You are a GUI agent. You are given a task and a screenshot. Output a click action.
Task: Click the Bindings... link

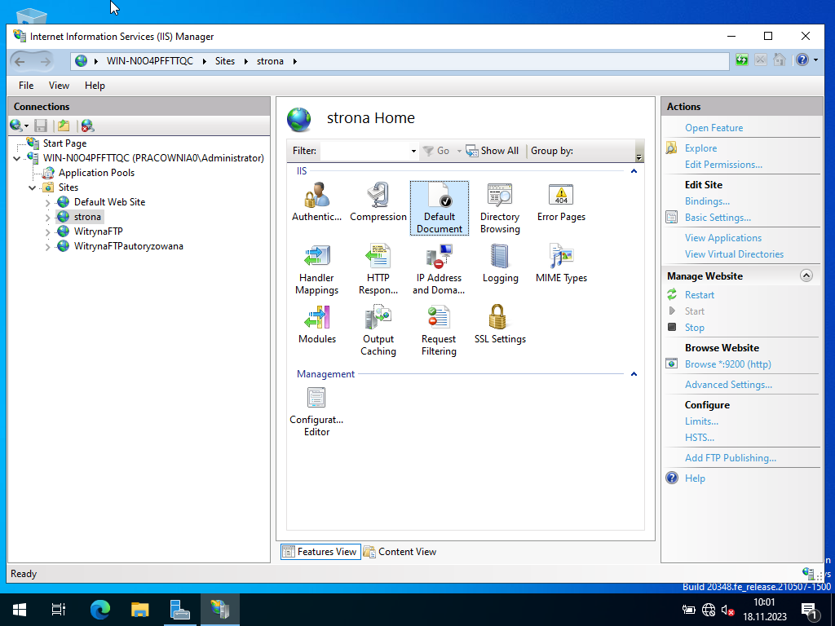coord(707,201)
